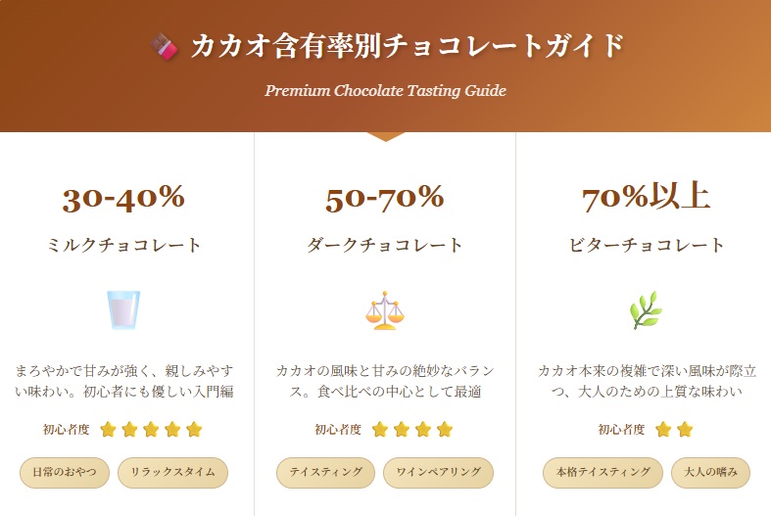Click the balance scale icon
This screenshot has height=516, width=771.
(x=384, y=310)
